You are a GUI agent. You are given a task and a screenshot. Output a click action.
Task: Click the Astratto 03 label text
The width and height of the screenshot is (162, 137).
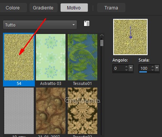(x=51, y=83)
